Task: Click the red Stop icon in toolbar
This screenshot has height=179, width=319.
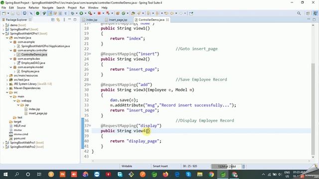Action: [x=99, y=13]
